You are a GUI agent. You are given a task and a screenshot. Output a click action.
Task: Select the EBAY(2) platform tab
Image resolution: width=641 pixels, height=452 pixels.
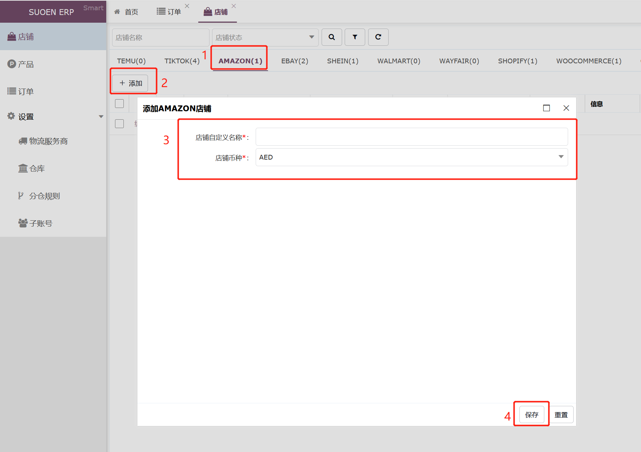click(294, 61)
